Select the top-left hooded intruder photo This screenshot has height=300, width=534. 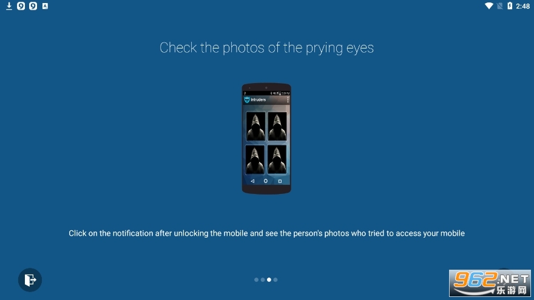[255, 126]
